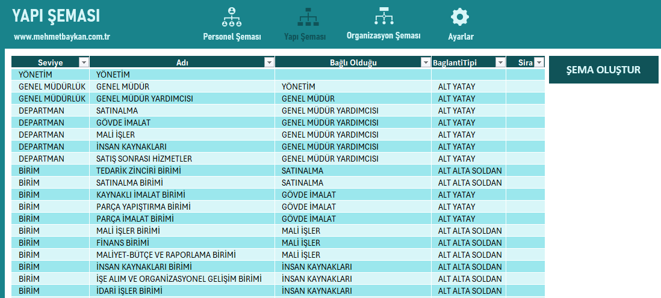This screenshot has width=661, height=298.
Task: Select the GENEL MÜDÜR YARDIMCISI name cell
Action: pyautogui.click(x=182, y=99)
